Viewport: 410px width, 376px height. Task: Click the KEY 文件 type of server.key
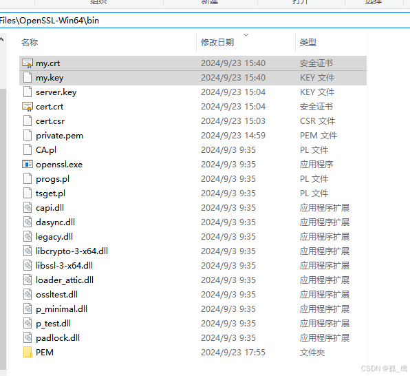pyautogui.click(x=317, y=92)
